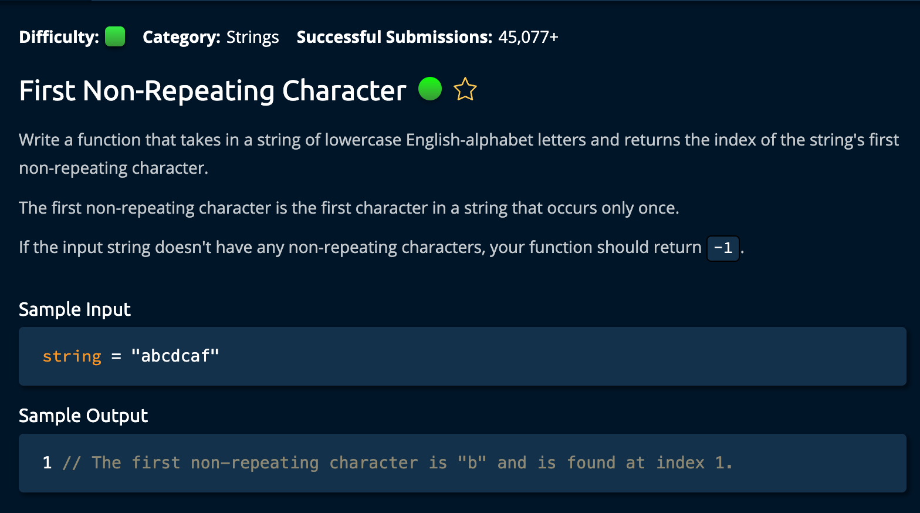
Task: Click the "abcdcaf" string value
Action: 175,356
